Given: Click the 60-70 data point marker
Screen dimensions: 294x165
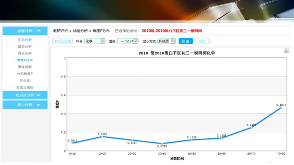Looking at the screenshot, I should (251, 127).
